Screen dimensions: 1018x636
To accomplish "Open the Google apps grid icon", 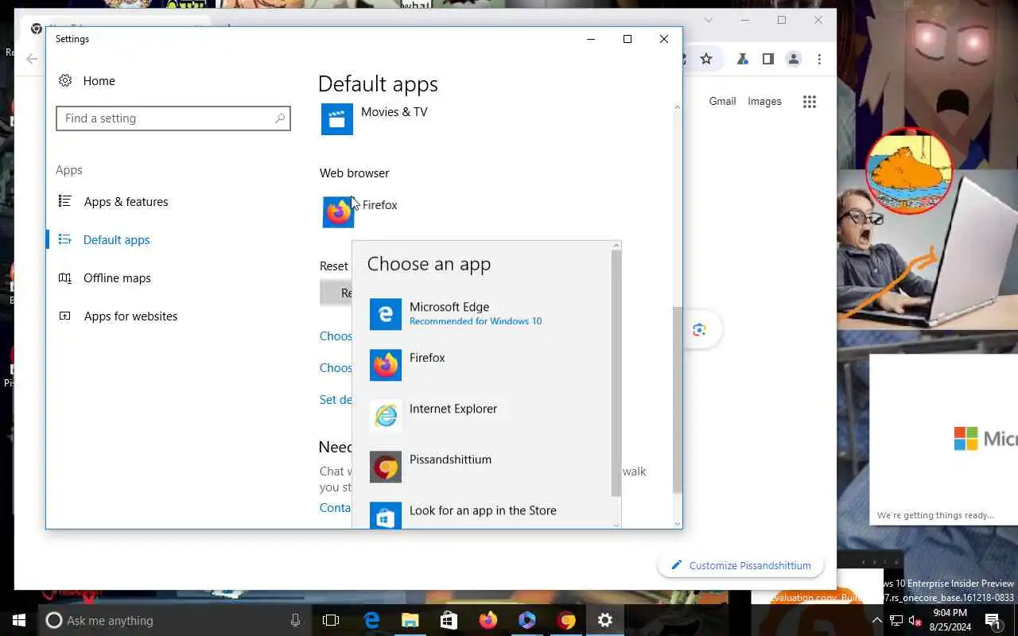I will click(810, 102).
